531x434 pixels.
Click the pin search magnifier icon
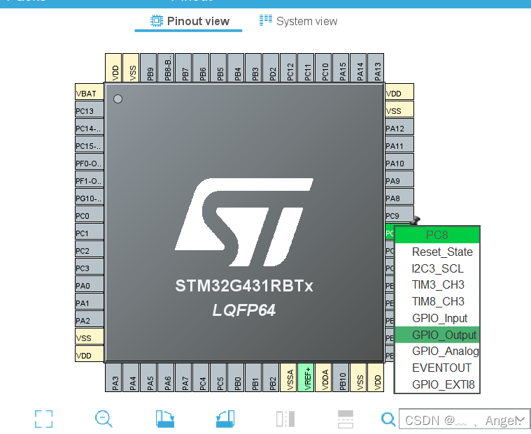[388, 419]
